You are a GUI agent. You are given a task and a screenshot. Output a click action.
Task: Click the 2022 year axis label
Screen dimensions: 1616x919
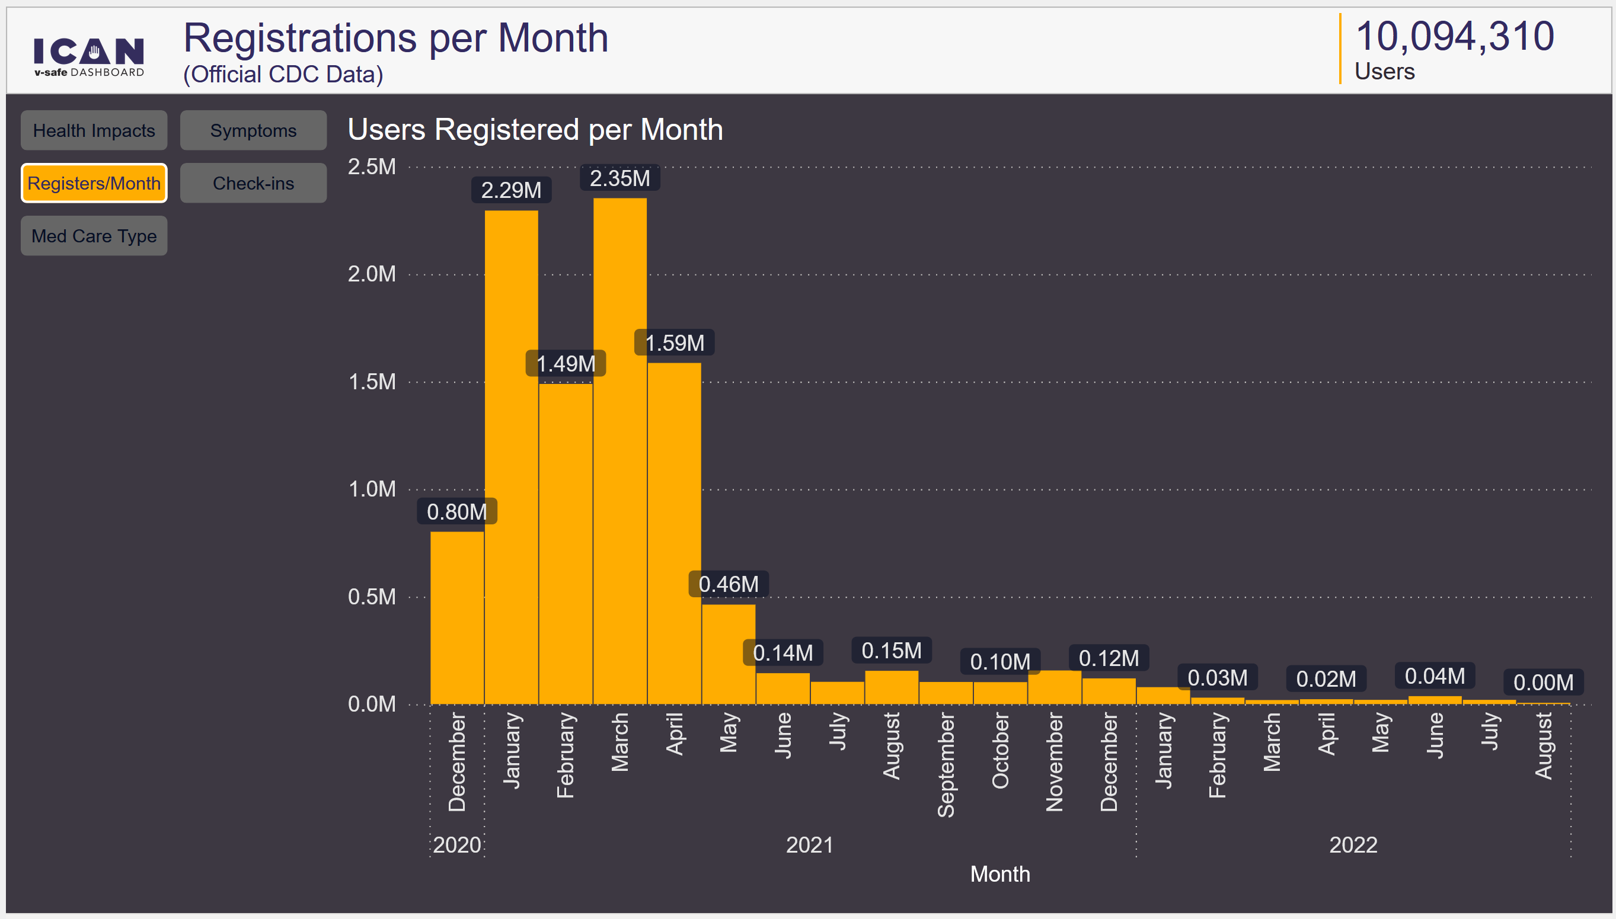[x=1353, y=844]
